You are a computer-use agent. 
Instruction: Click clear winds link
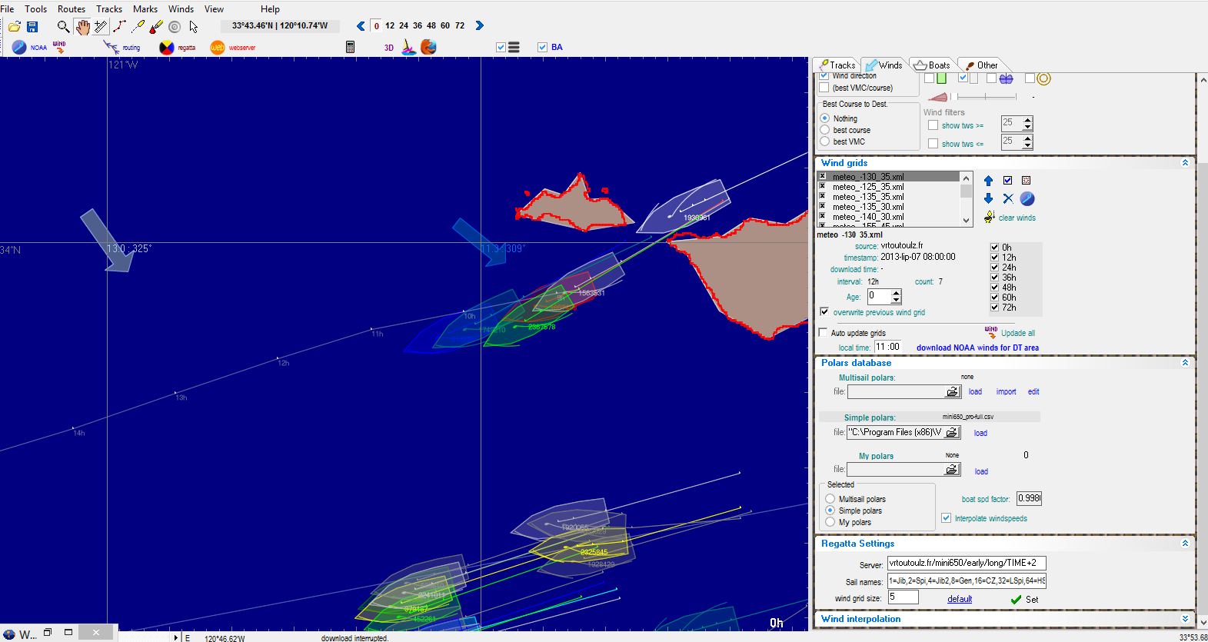click(x=1017, y=218)
